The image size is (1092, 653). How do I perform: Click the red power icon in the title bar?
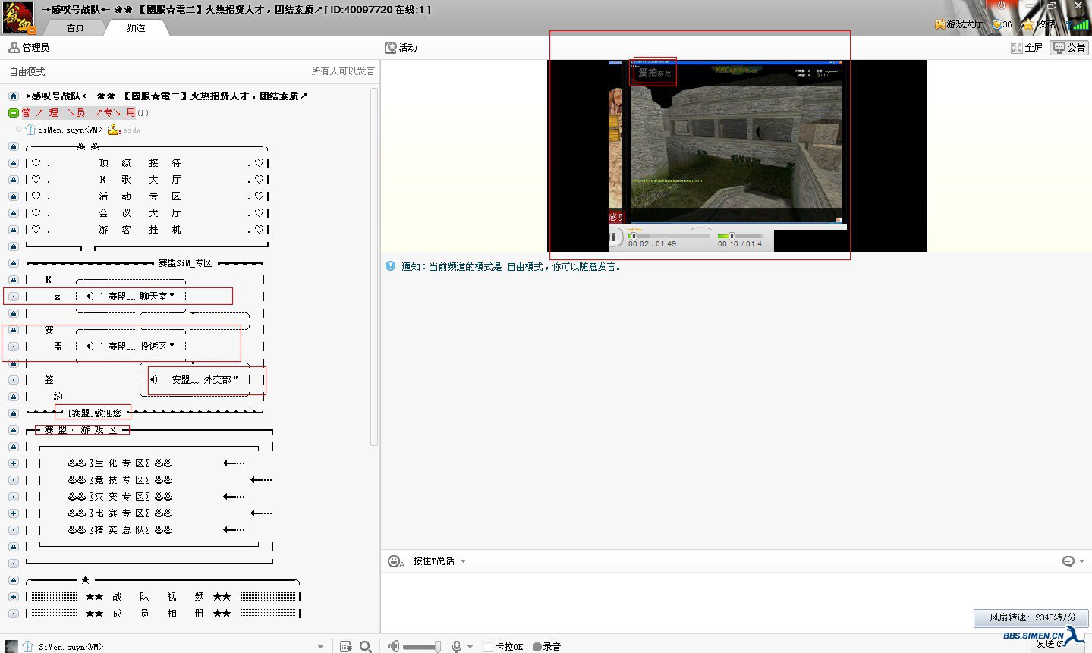pyautogui.click(x=1001, y=5)
